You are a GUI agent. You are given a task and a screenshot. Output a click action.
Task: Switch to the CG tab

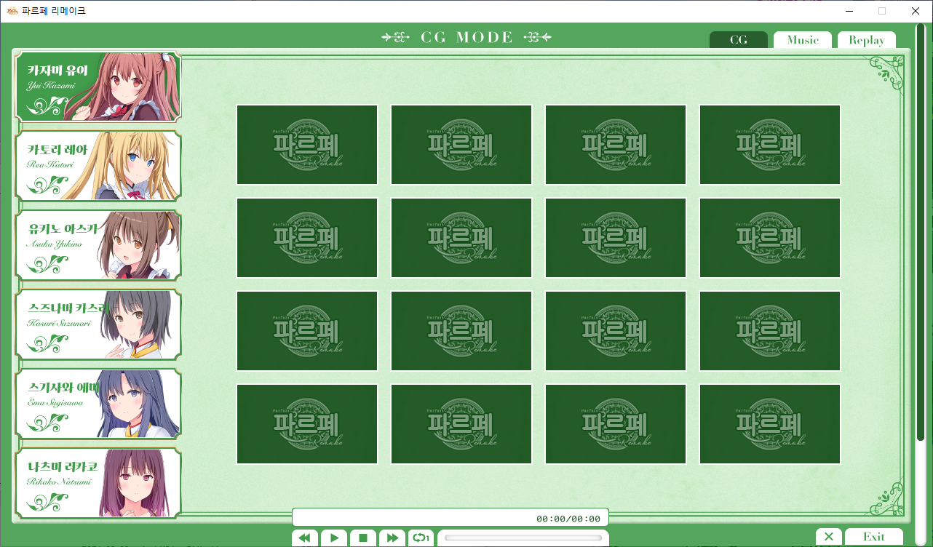[739, 40]
